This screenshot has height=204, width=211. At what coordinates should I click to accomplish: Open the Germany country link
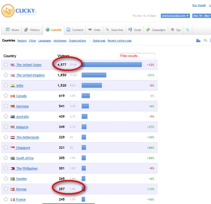point(23,107)
